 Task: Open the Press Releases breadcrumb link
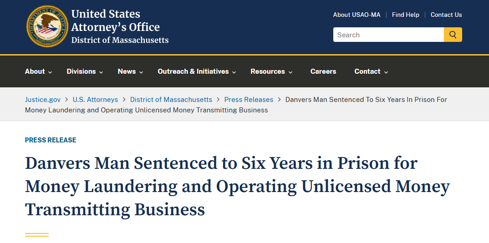point(249,100)
